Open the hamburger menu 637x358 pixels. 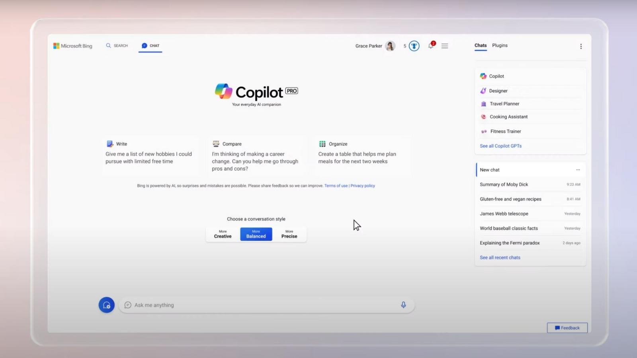coord(445,46)
